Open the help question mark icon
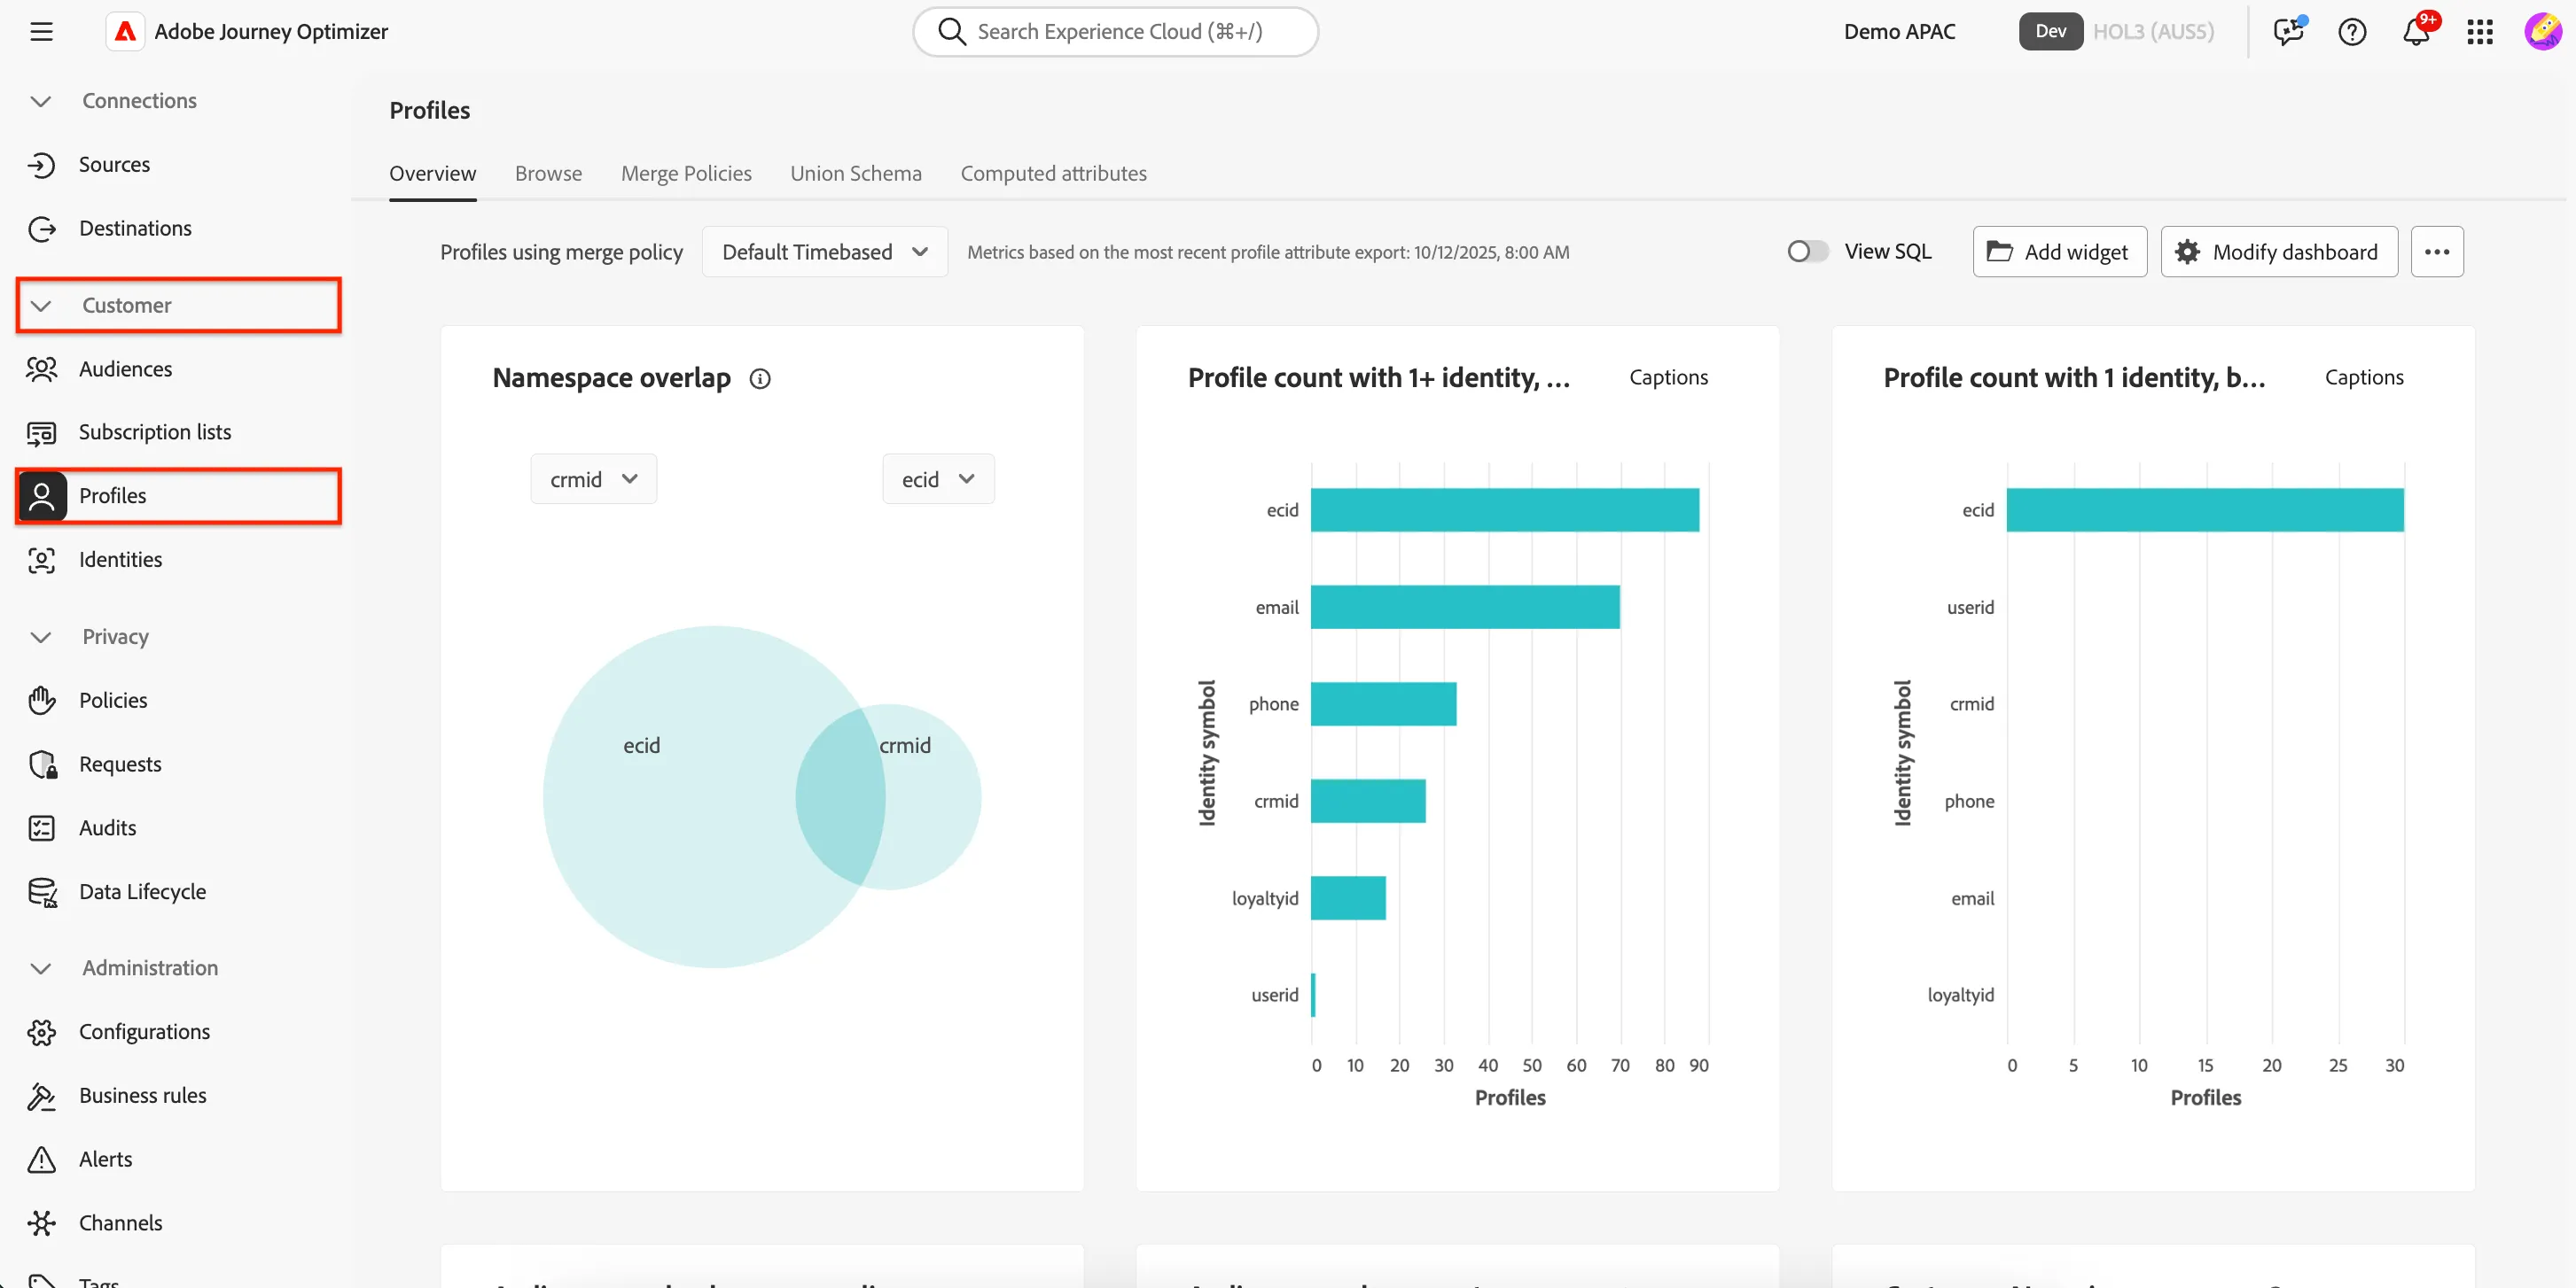The image size is (2576, 1288). point(2352,32)
